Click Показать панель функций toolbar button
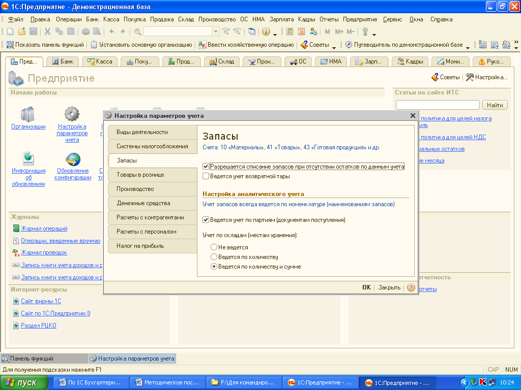 (x=45, y=45)
